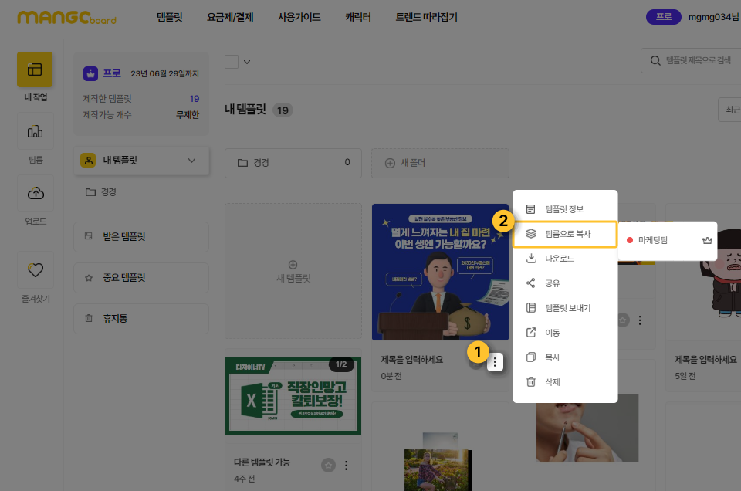Screen dimensions: 741x491
Task: Open 즐겨찾기 heart icon
Action: (x=35, y=270)
